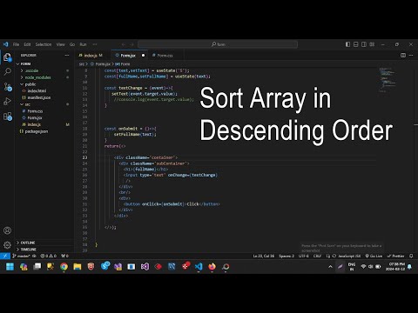Open the Explorer view in activity bar
Image resolution: width=418 pixels, height=313 pixels.
pyautogui.click(x=7, y=57)
